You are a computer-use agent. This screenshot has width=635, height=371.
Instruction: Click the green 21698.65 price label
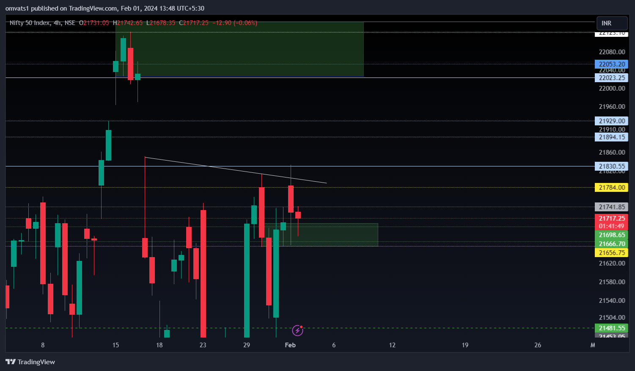(611, 235)
